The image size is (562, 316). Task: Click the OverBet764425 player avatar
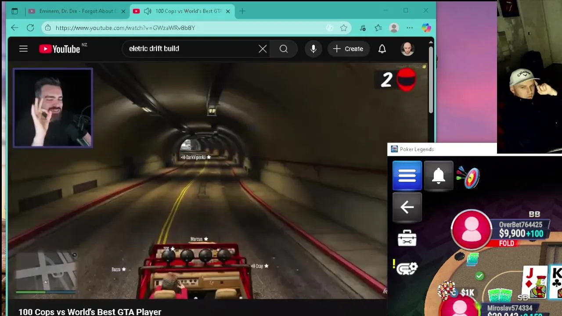[x=472, y=230]
